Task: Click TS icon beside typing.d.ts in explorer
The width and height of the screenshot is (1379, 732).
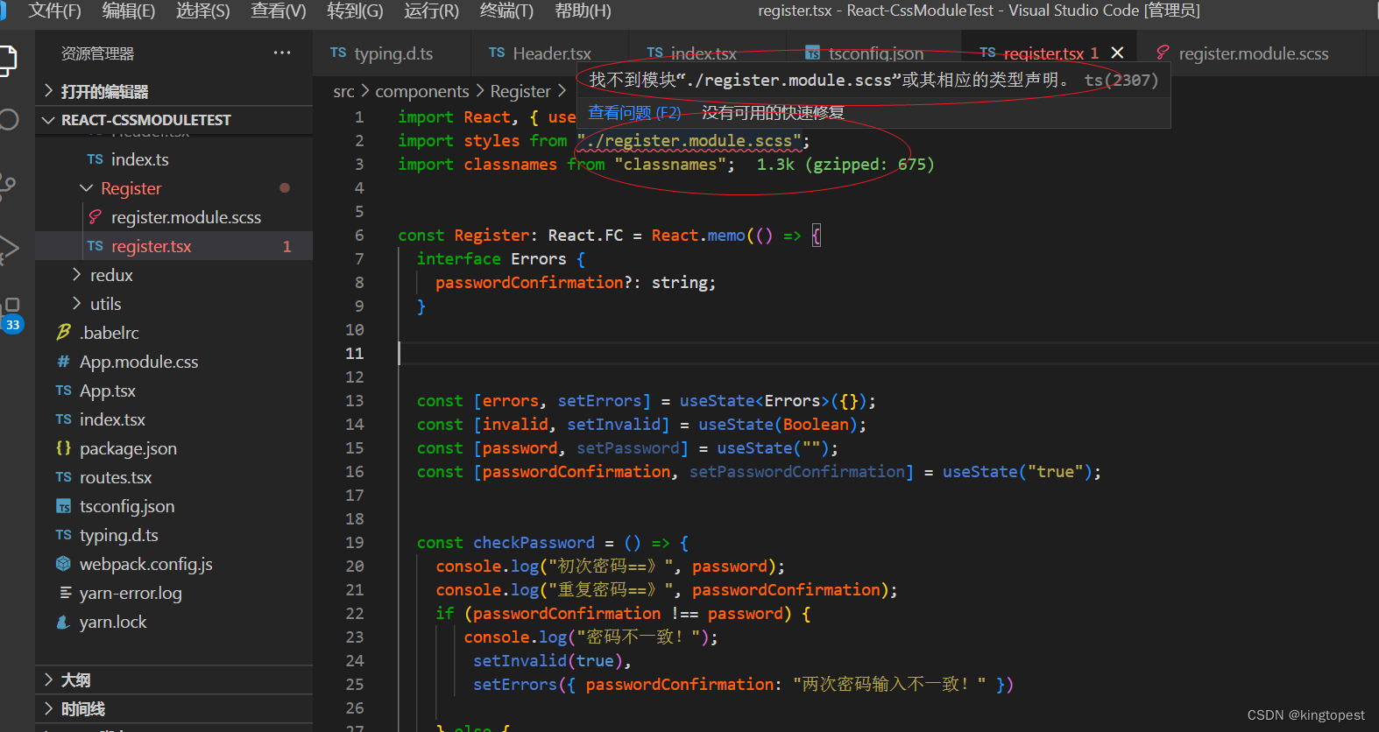Action: click(63, 535)
